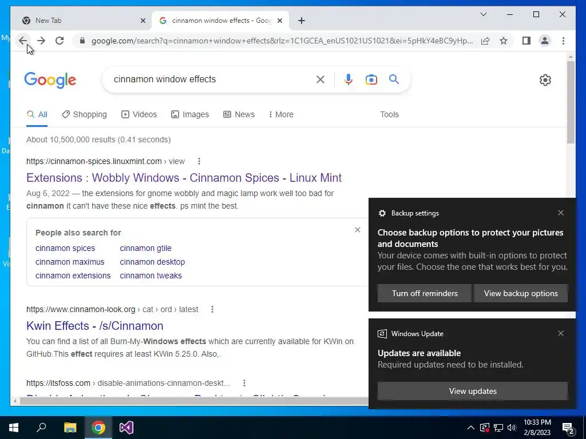This screenshot has width=586, height=439.
Task: Open Google quick settings gear
Action: pos(545,80)
